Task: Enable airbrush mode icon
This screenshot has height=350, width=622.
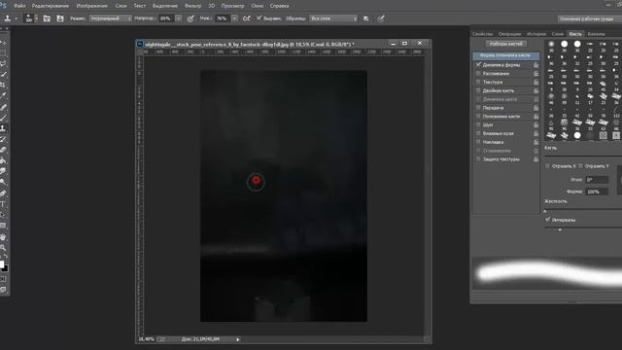Action: (x=246, y=18)
